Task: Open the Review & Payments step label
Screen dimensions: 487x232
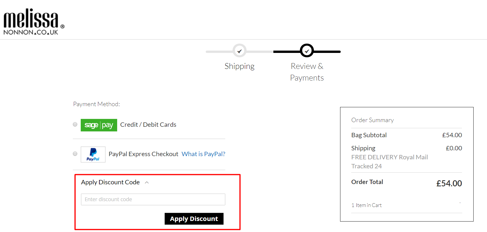Action: [307, 72]
